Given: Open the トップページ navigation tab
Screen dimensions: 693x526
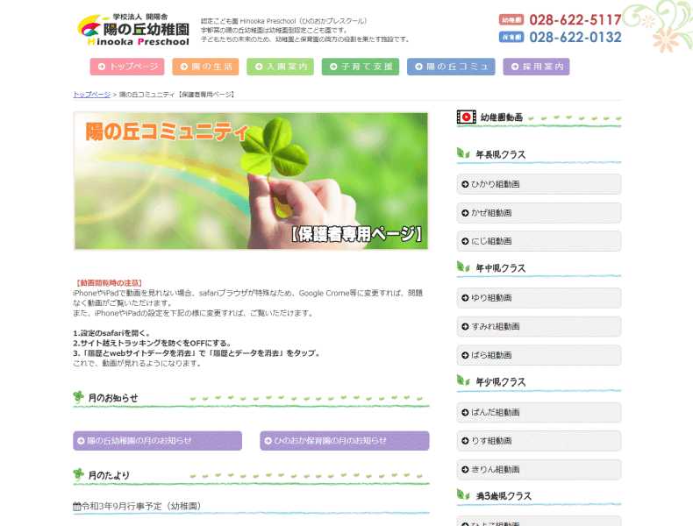Looking at the screenshot, I should pos(127,67).
